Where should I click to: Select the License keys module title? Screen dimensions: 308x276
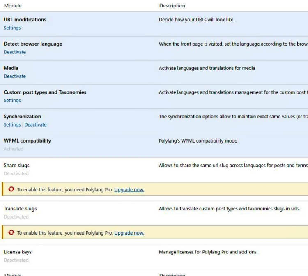coord(18,252)
